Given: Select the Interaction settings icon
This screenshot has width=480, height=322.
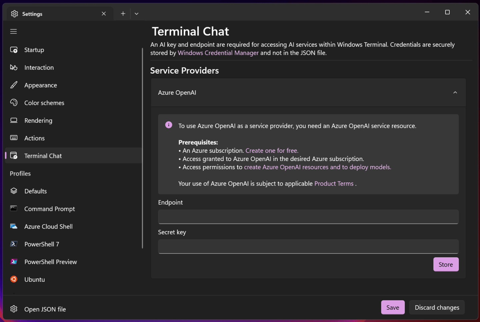Looking at the screenshot, I should click(x=14, y=67).
